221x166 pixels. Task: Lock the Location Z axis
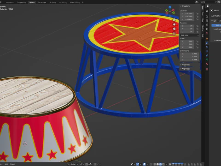198,19
